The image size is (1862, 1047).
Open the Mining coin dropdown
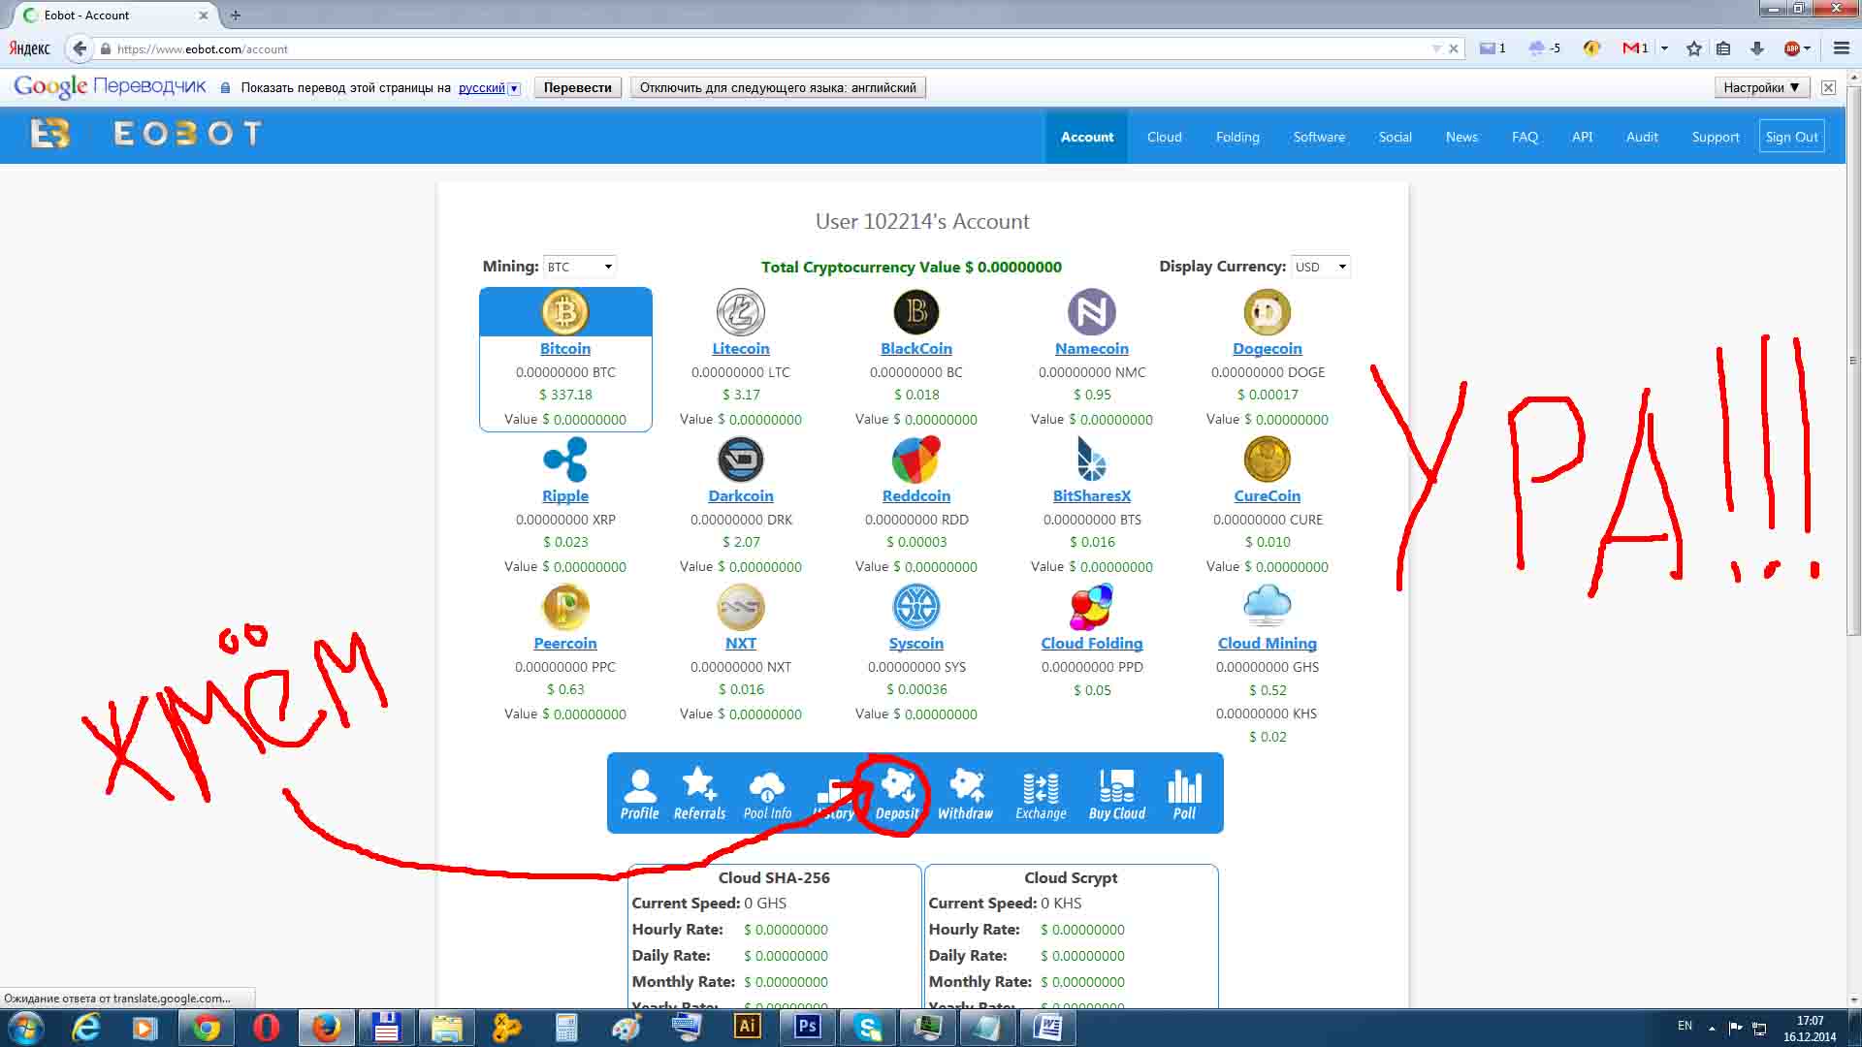click(x=579, y=267)
